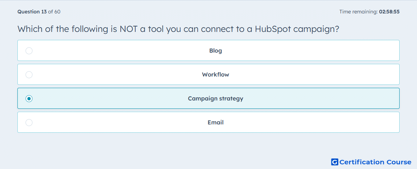This screenshot has height=169, width=417.
Task: Click the selected Campaign strategy radio button
Action: point(29,99)
